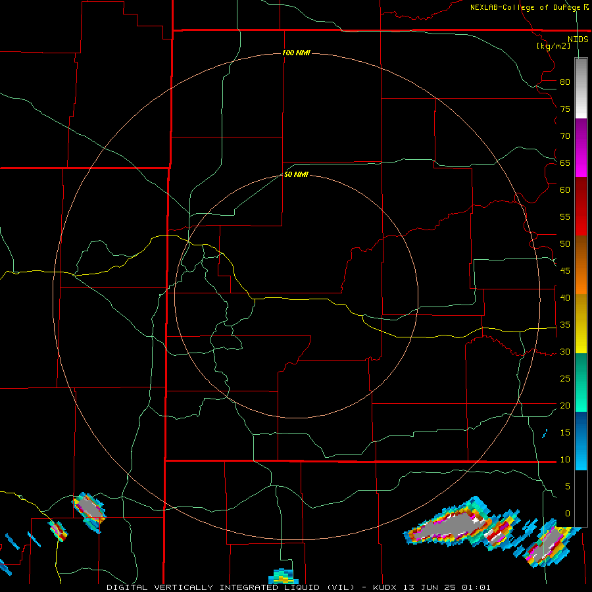Image resolution: width=592 pixels, height=592 pixels.
Task: Click the 100 NMI range ring label
Action: point(296,53)
